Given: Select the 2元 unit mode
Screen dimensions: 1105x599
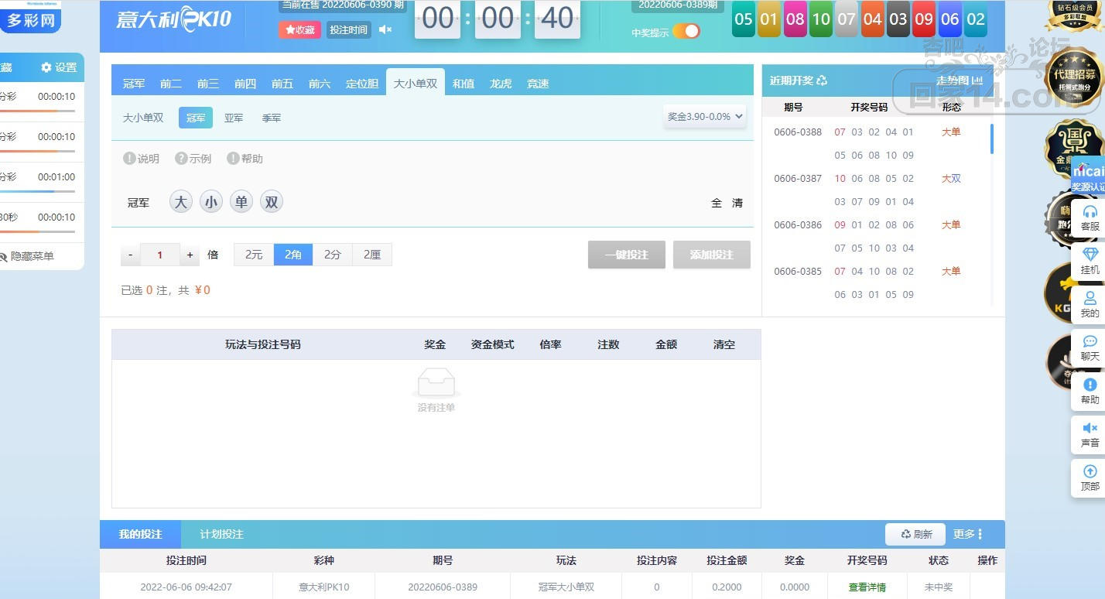Looking at the screenshot, I should pyautogui.click(x=254, y=255).
